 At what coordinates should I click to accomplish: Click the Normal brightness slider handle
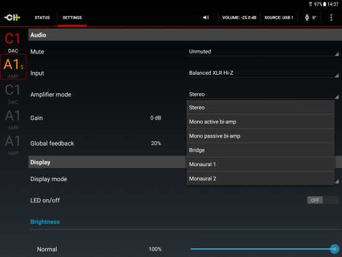[334, 249]
